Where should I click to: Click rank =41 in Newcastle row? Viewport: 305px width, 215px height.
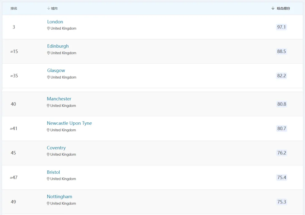tap(14, 129)
